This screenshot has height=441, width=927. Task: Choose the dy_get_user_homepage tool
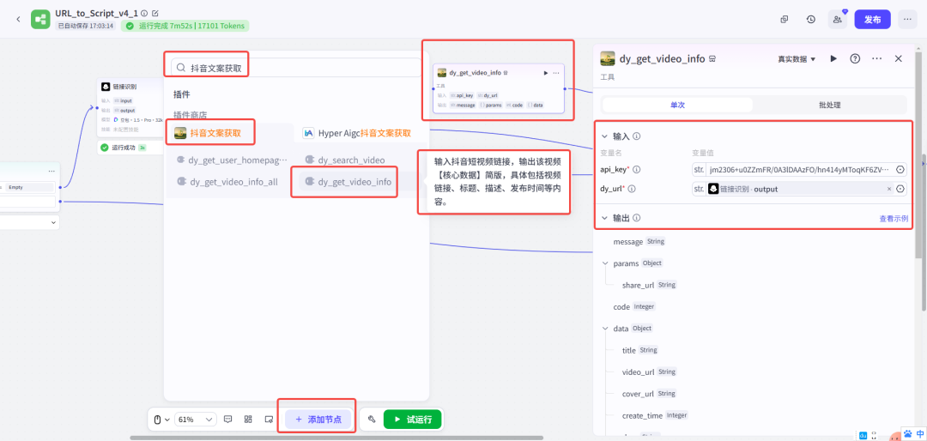point(231,160)
